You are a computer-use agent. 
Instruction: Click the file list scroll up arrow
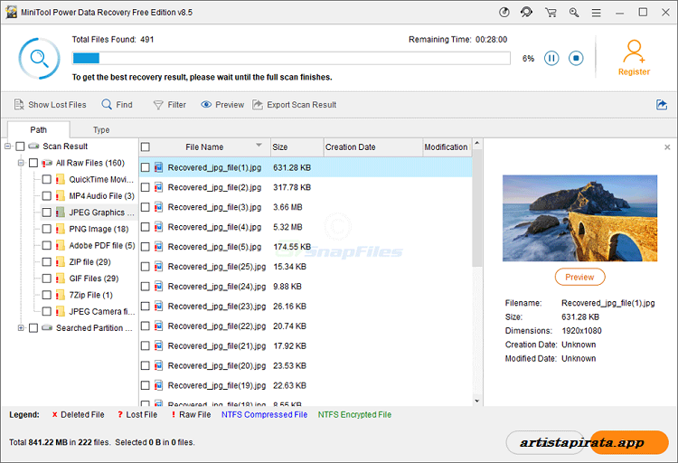click(477, 143)
